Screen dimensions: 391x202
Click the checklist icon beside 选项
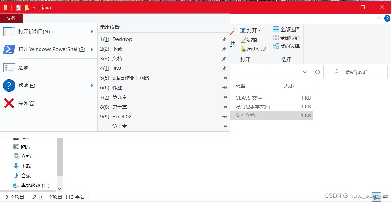point(9,68)
